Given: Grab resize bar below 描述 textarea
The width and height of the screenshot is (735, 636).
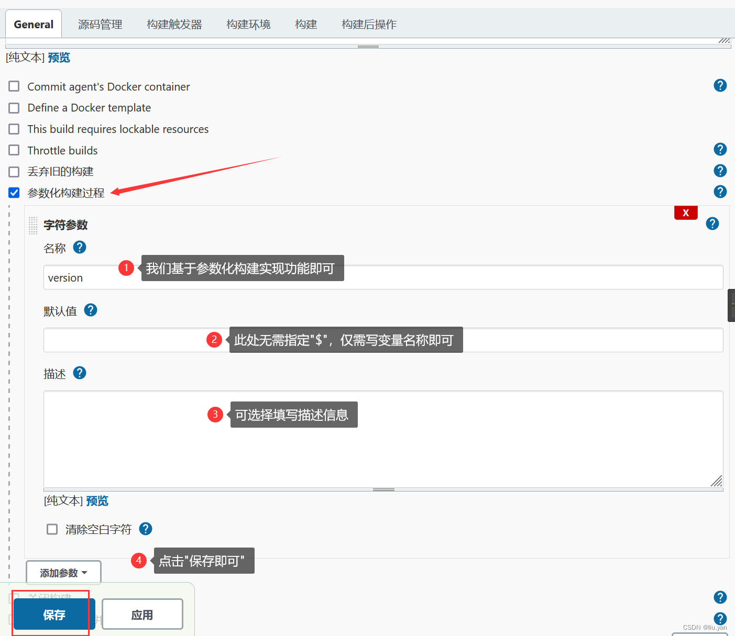Looking at the screenshot, I should tap(383, 489).
